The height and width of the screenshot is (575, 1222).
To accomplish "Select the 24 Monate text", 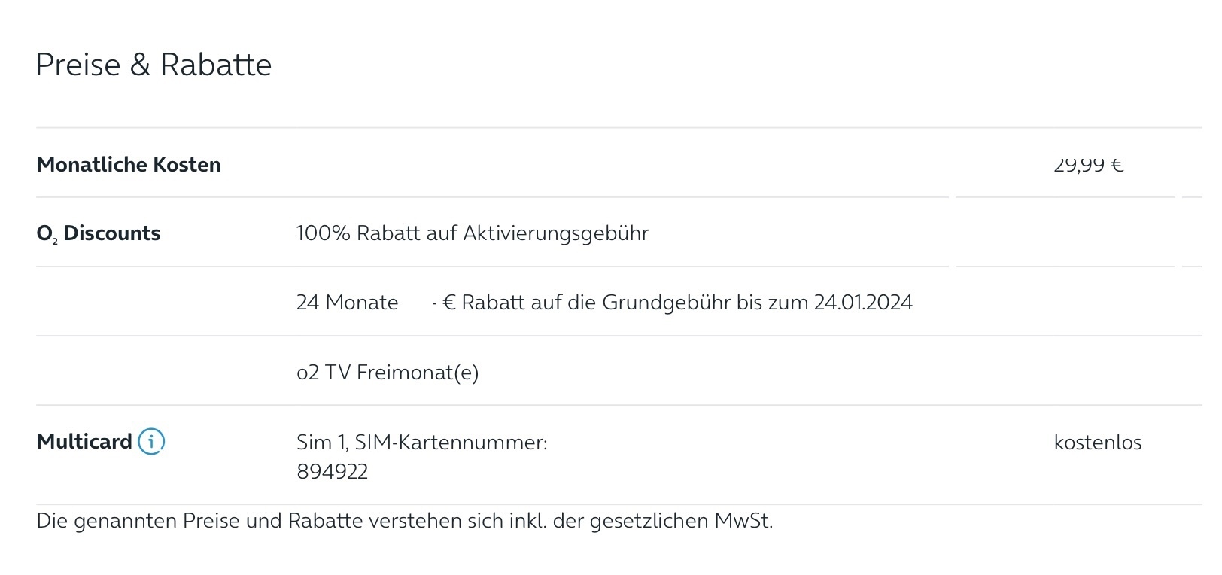I will [x=347, y=303].
